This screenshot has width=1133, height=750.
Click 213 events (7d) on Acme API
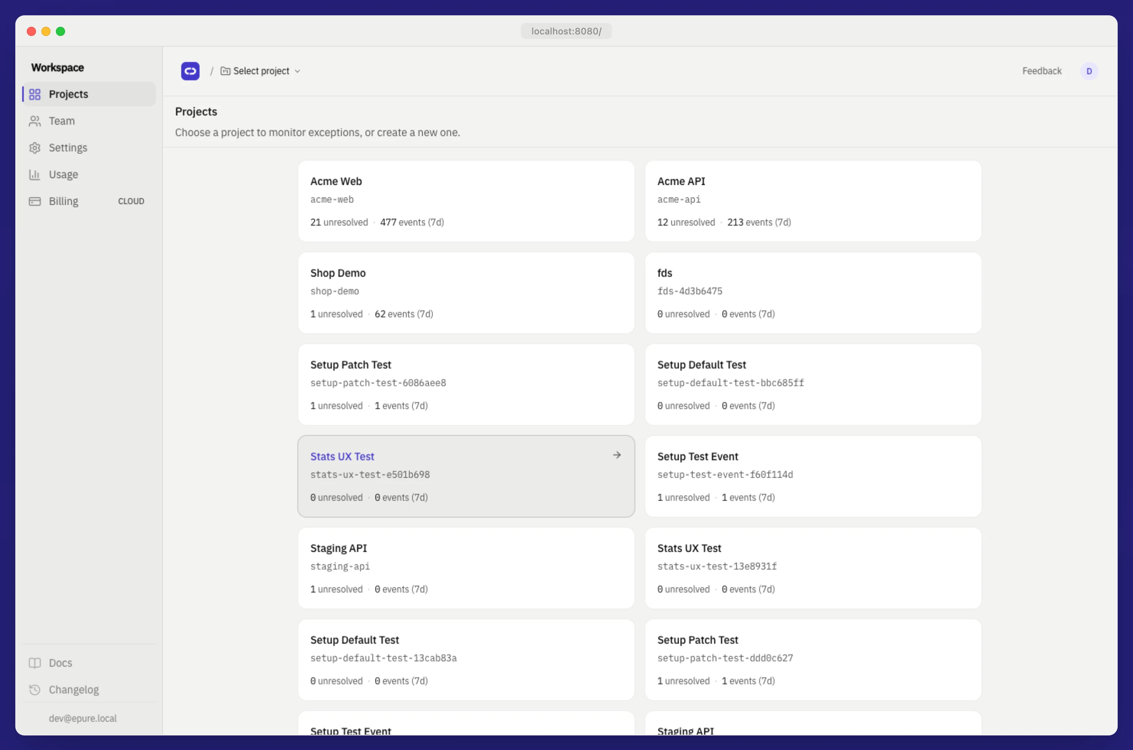tap(759, 222)
